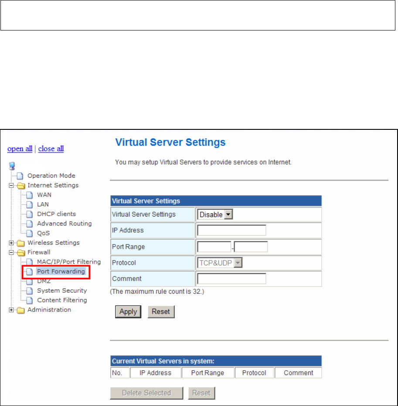
Task: Open DMZ settings page
Action: tap(44, 281)
